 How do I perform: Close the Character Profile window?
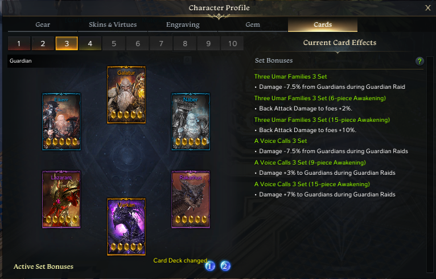427,8
